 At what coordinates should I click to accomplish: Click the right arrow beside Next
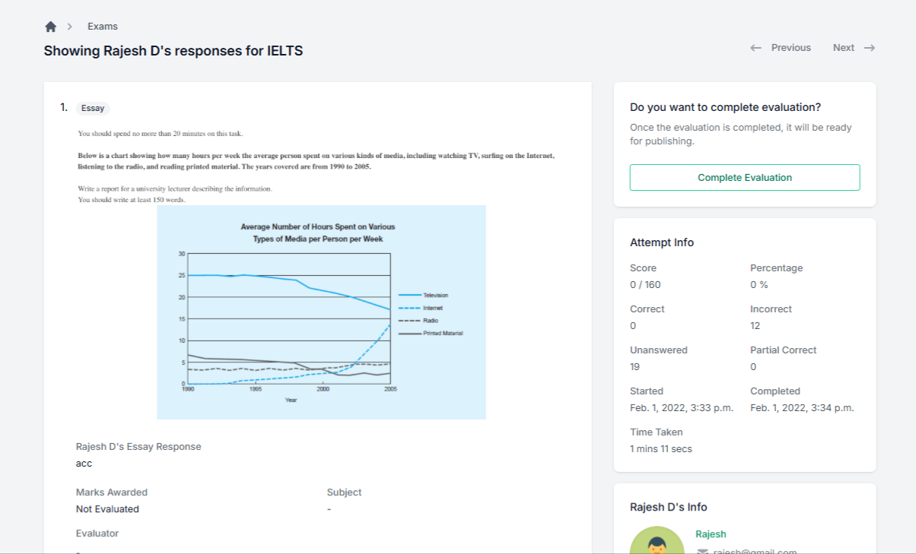coord(869,48)
